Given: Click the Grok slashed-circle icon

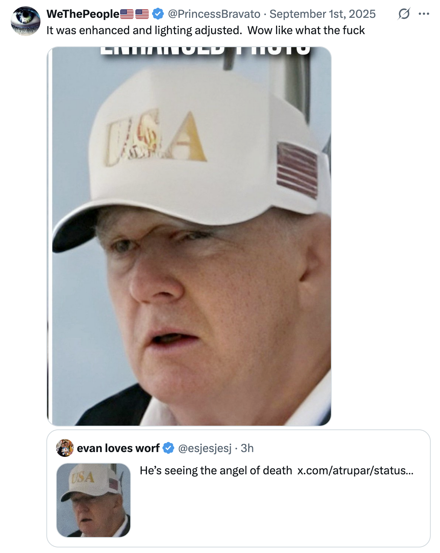Looking at the screenshot, I should [x=404, y=14].
